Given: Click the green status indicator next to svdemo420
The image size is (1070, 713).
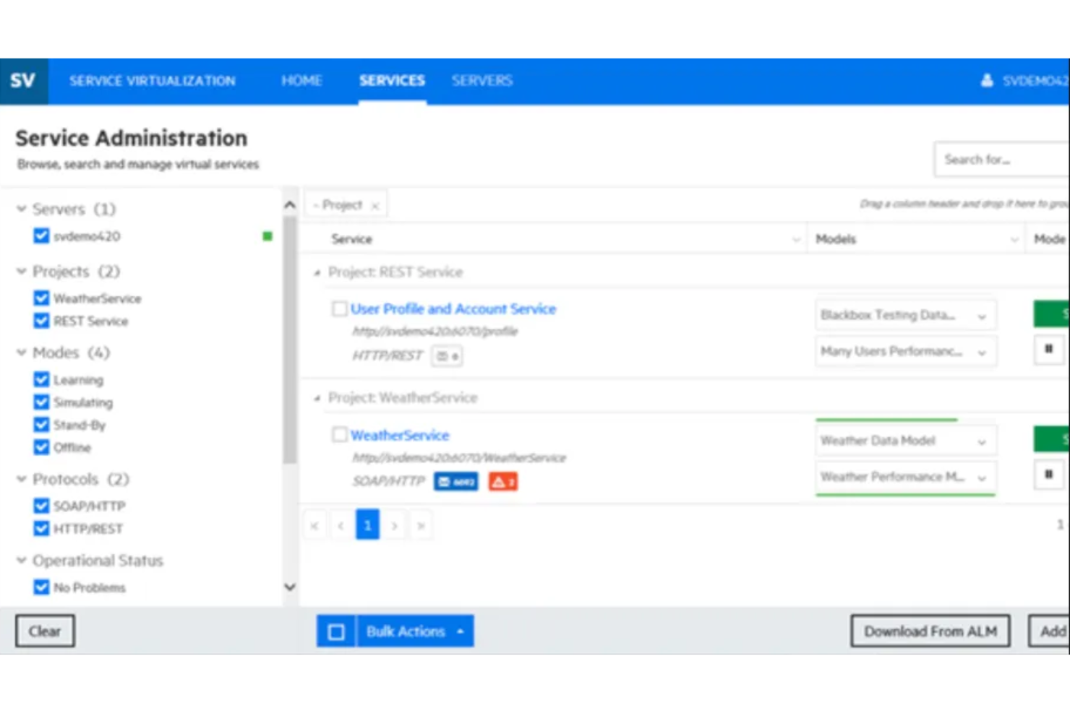Looking at the screenshot, I should (x=267, y=235).
